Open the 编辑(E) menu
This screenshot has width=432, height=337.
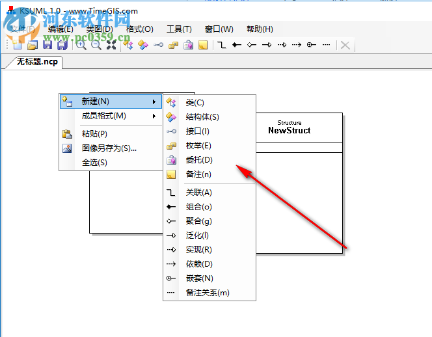coord(61,29)
